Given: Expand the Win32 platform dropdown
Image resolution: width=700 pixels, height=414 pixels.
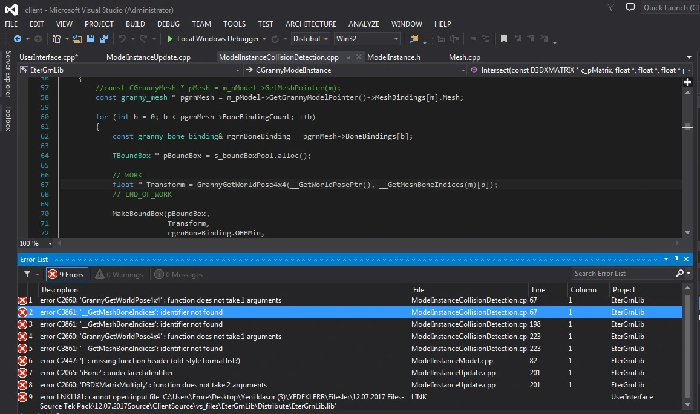Looking at the screenshot, I should 367,39.
